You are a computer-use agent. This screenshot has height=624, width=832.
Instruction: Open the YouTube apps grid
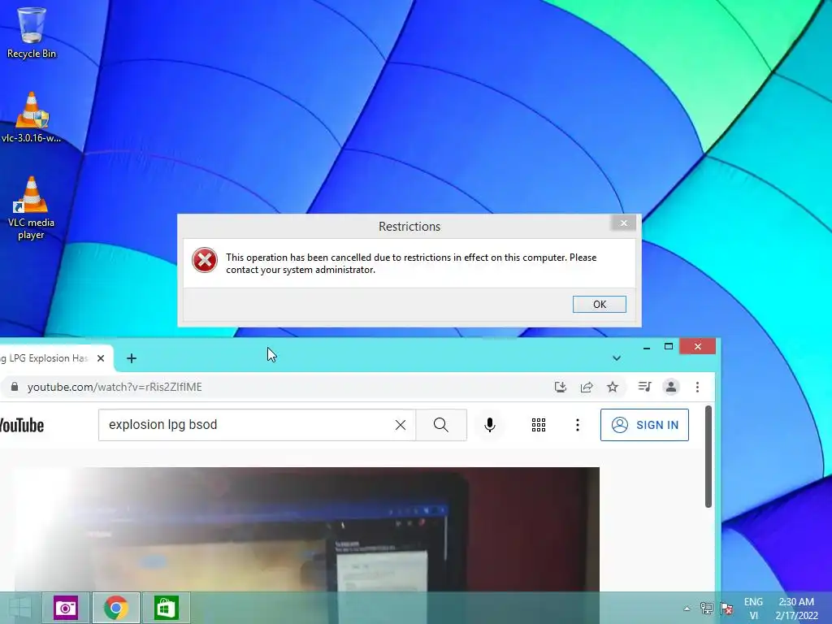click(539, 424)
